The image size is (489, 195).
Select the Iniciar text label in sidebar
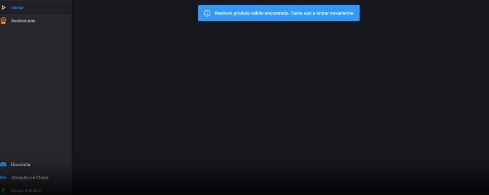[18, 8]
